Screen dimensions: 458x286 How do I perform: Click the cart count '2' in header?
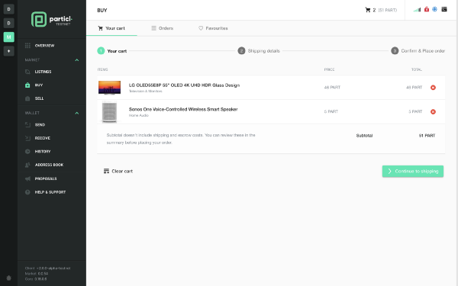374,10
